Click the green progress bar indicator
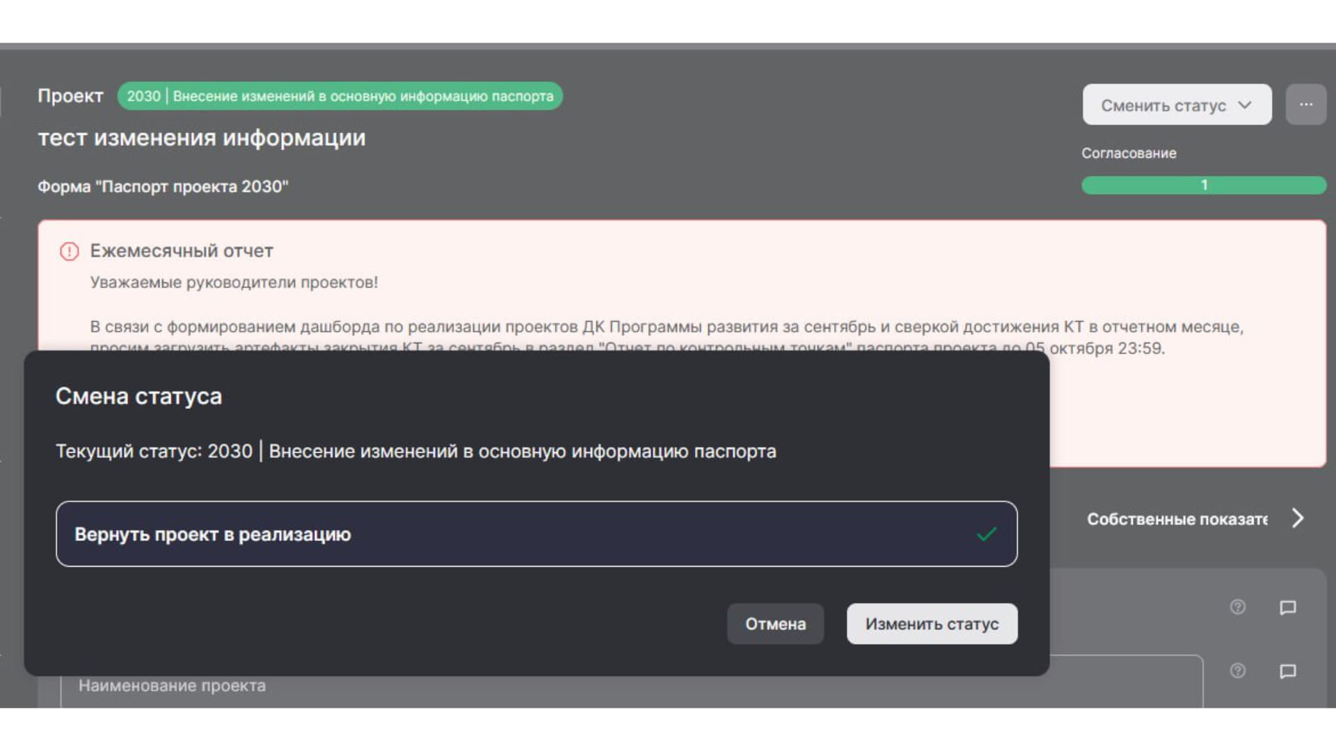The height and width of the screenshot is (751, 1336). point(1202,184)
